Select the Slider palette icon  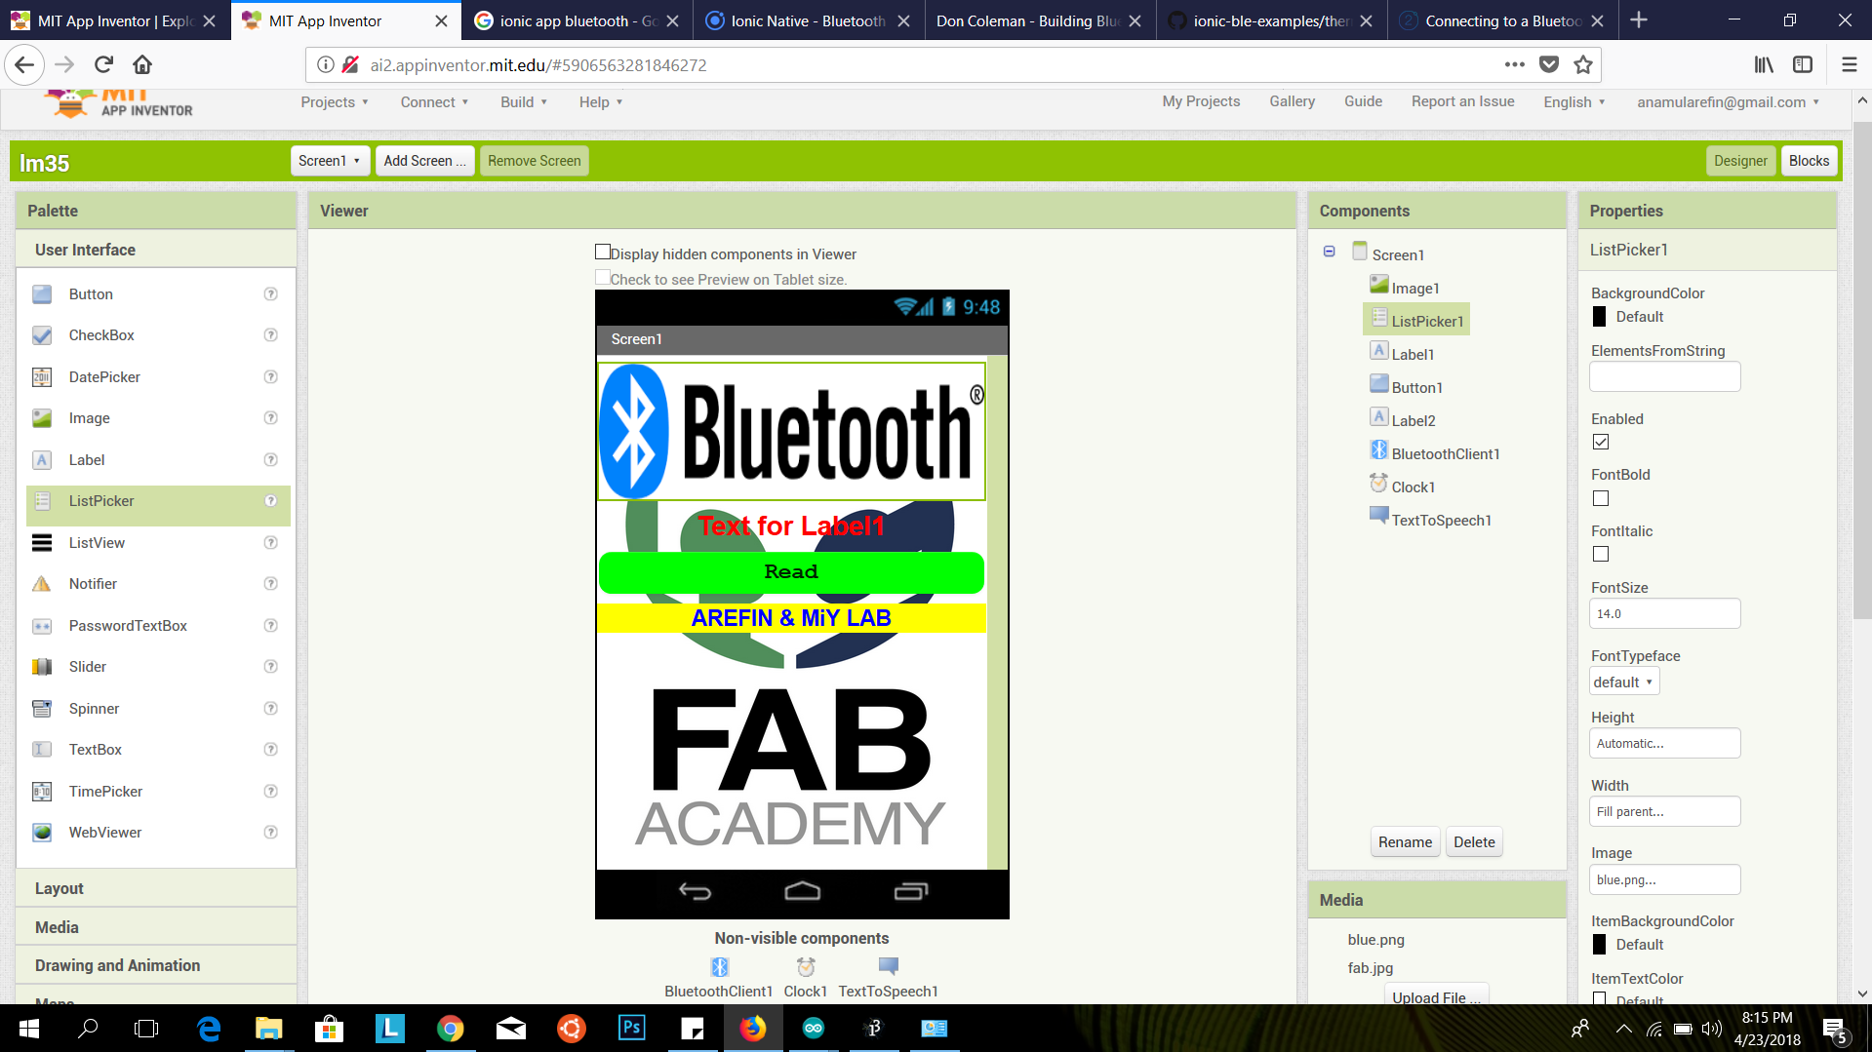click(x=42, y=667)
